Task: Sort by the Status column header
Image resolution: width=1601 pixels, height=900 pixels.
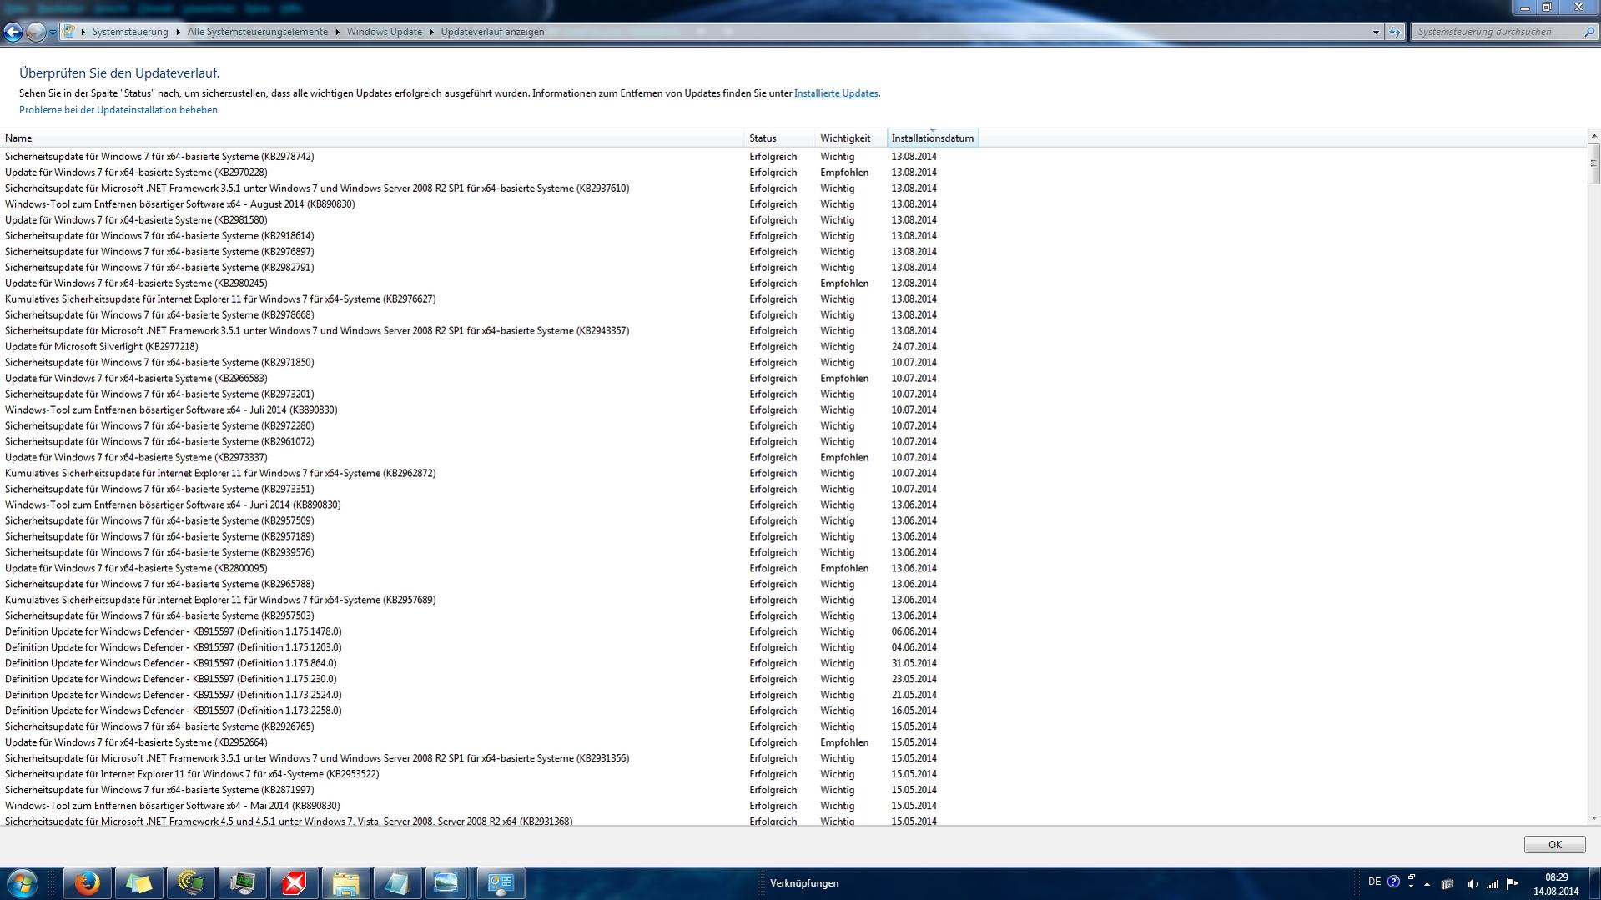Action: [x=780, y=138]
